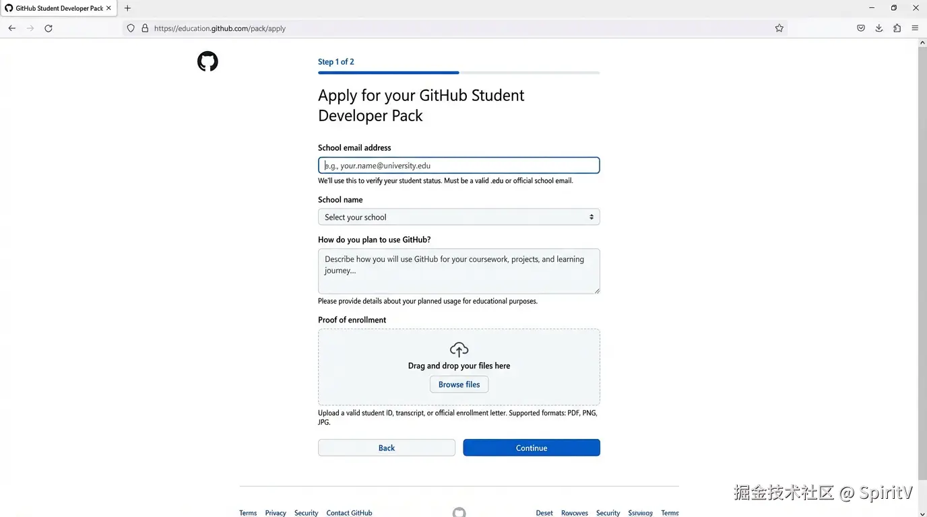The width and height of the screenshot is (927, 517).
Task: Open the Firefox downloads panel
Action: (879, 28)
